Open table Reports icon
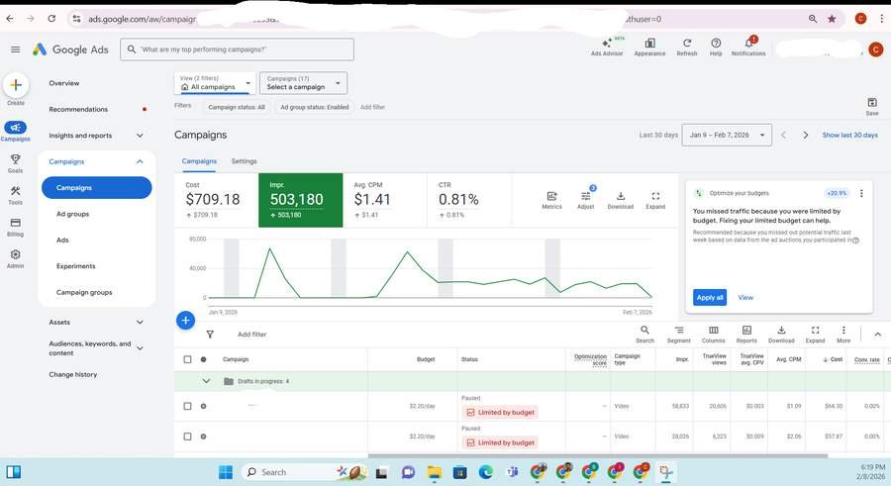 click(746, 335)
